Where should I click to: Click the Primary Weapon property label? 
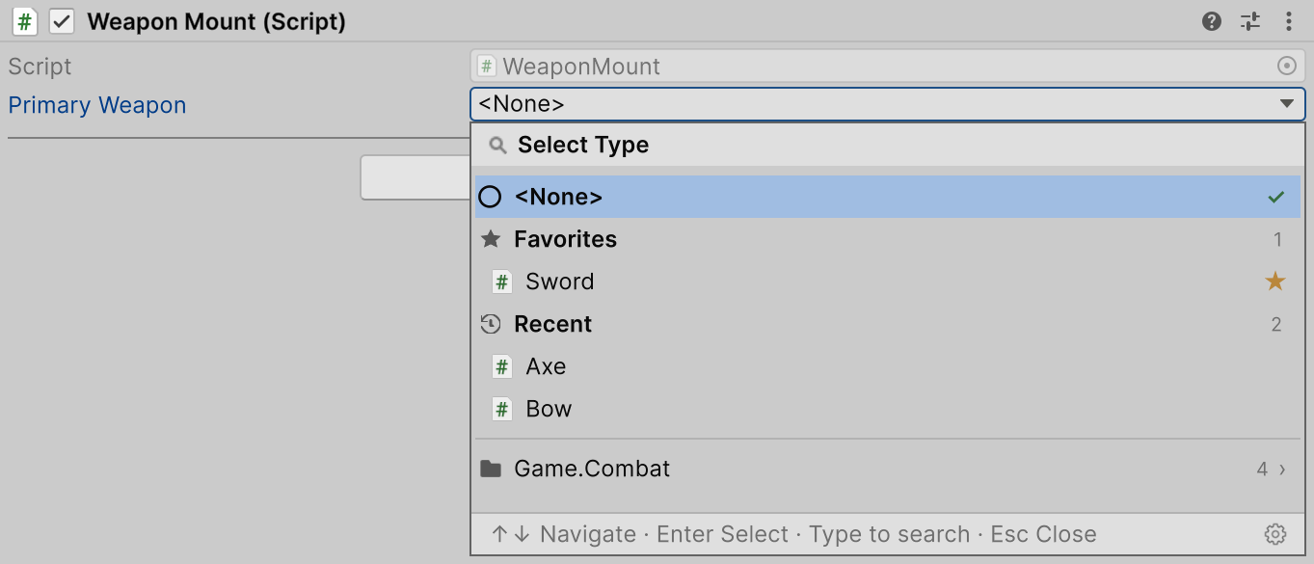coord(97,105)
